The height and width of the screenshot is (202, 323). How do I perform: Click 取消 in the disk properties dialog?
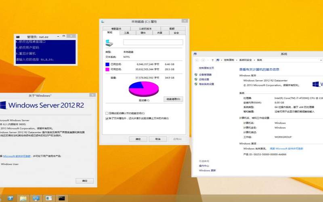158,139
